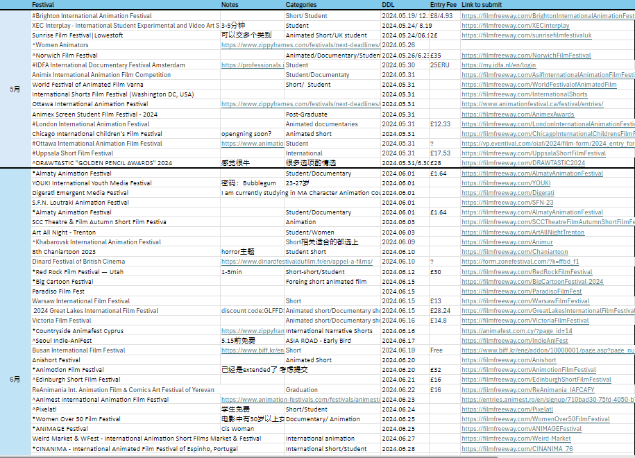The height and width of the screenshot is (458, 635).
Task: Select the #Uppsala Short Film Festival cell
Action: [x=126, y=153]
